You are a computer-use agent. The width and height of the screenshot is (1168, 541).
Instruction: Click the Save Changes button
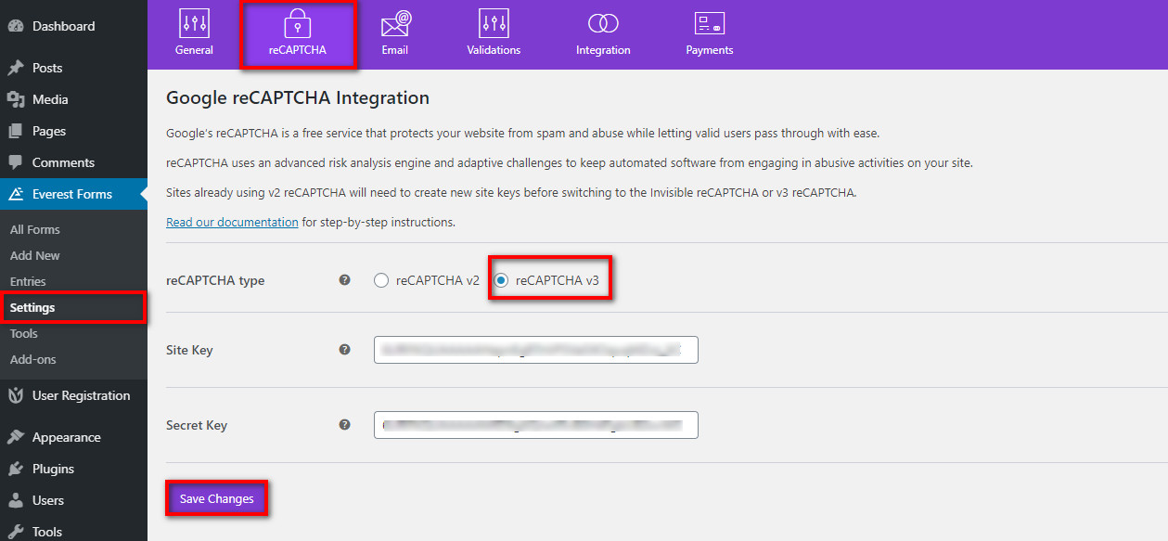[x=217, y=499]
